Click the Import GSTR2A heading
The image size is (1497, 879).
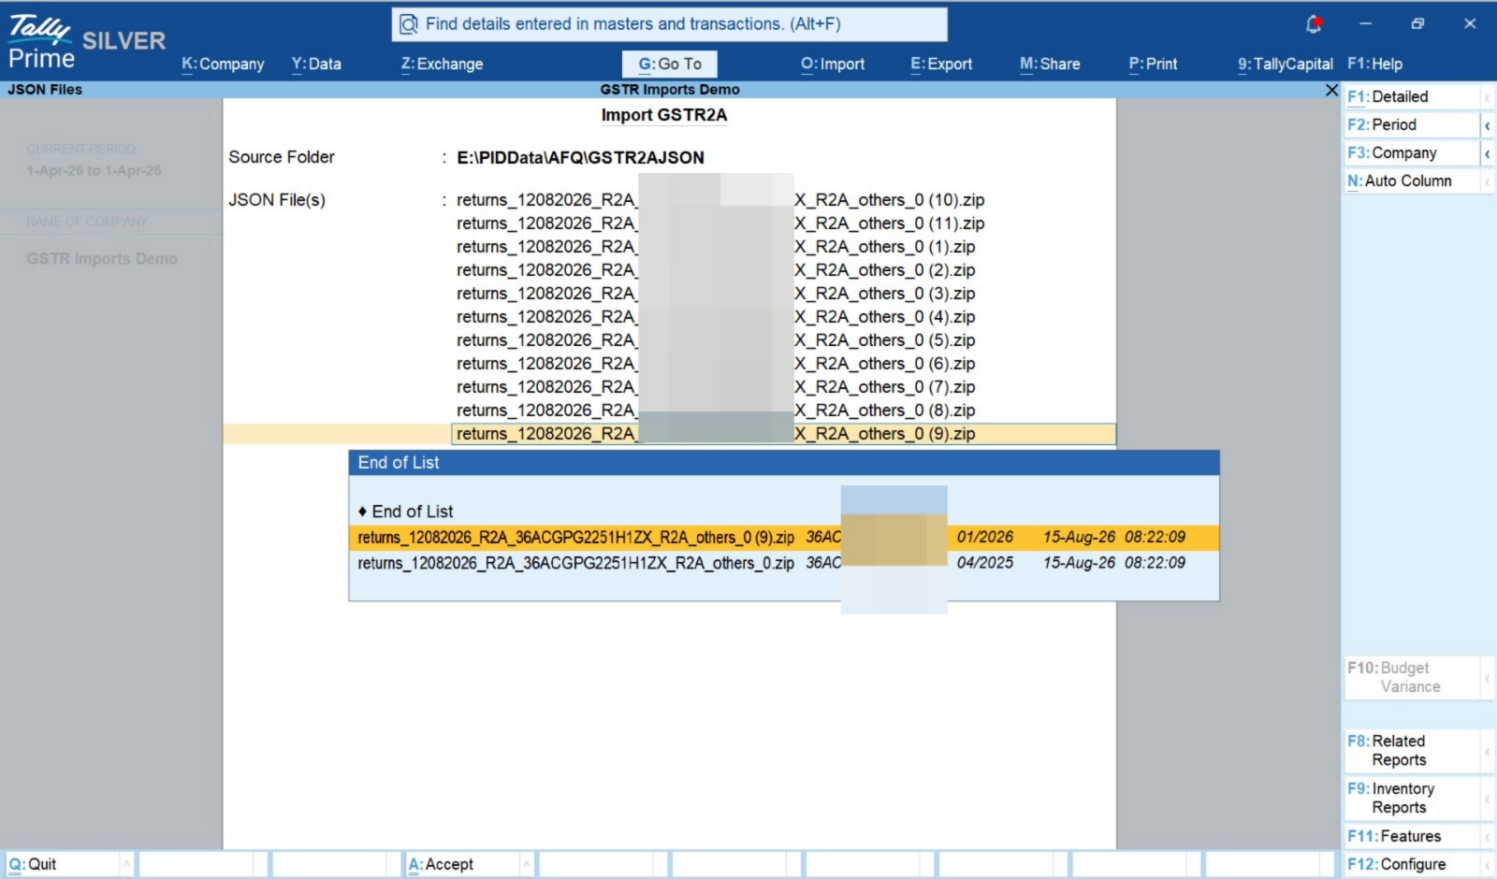pos(664,115)
